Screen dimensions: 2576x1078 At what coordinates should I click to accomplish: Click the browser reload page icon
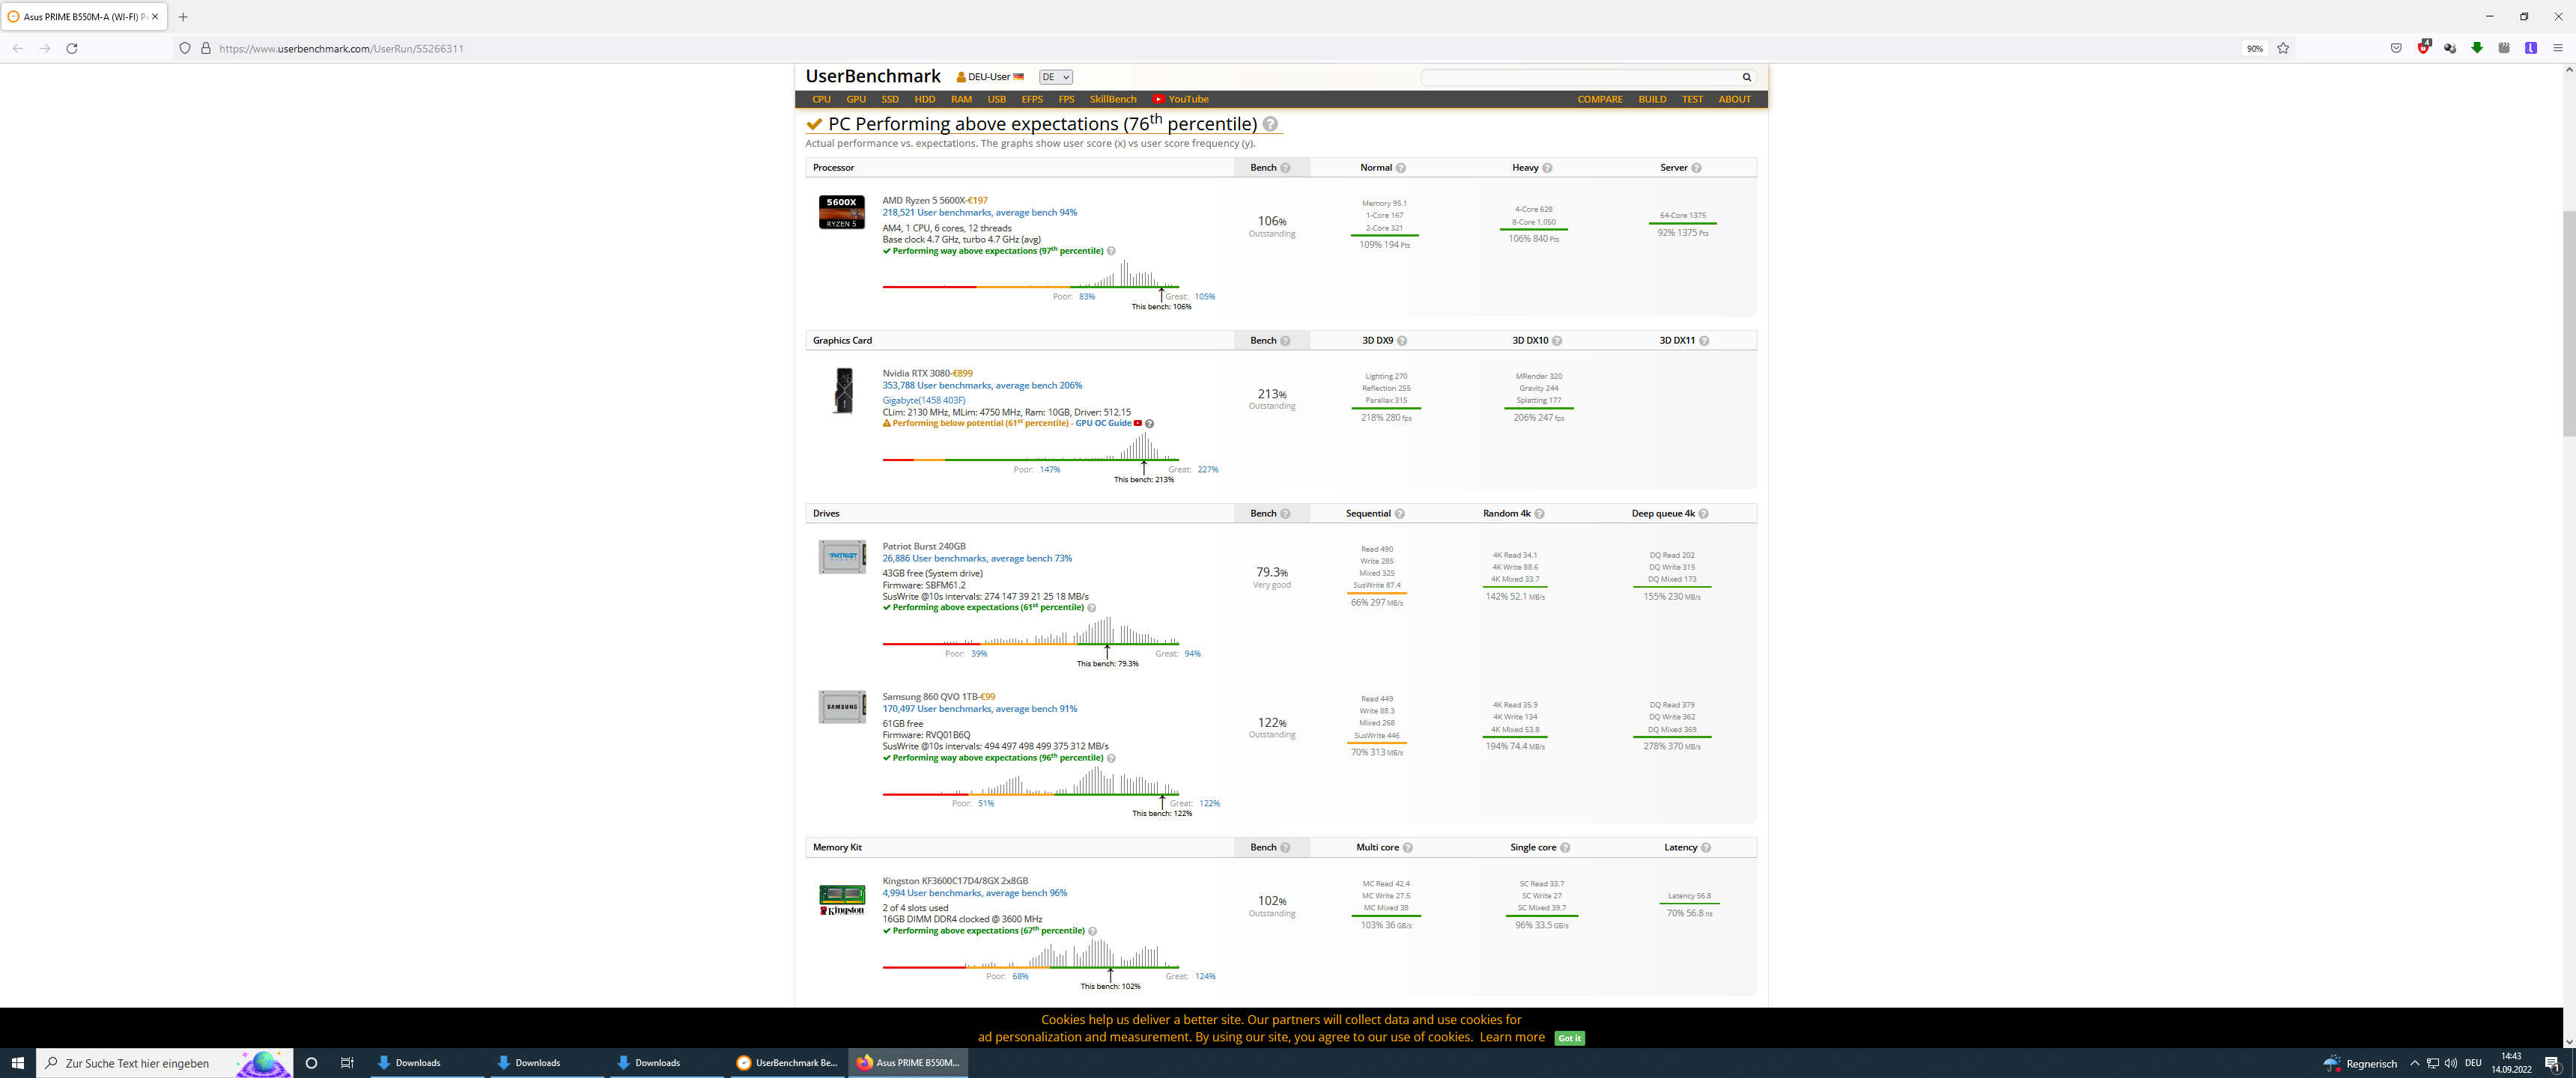(72, 48)
